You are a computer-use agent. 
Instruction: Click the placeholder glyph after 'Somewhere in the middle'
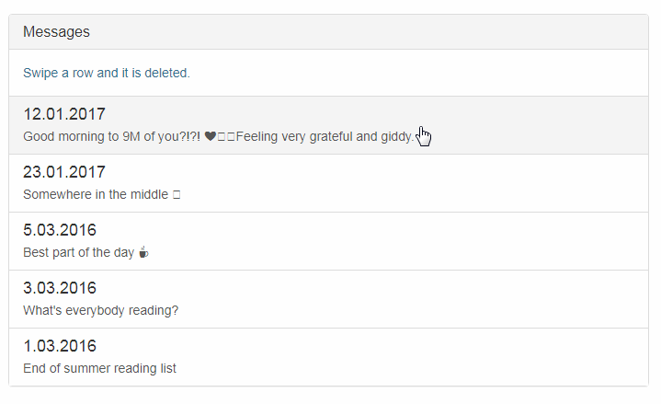pyautogui.click(x=177, y=195)
